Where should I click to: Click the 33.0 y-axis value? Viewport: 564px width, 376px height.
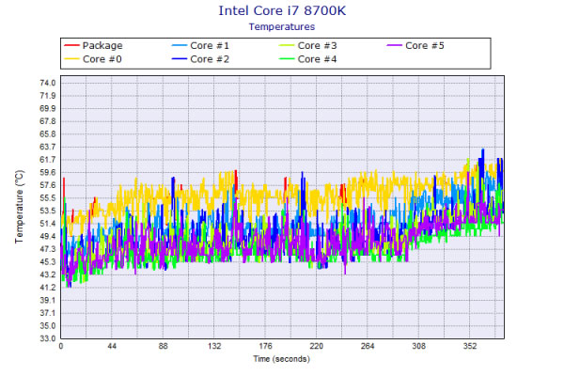48,338
